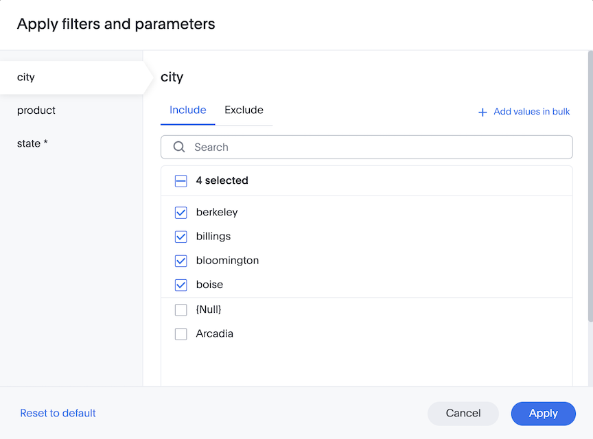Click the indeterminate select-all checkbox icon
Viewport: 593px width, 439px height.
181,180
